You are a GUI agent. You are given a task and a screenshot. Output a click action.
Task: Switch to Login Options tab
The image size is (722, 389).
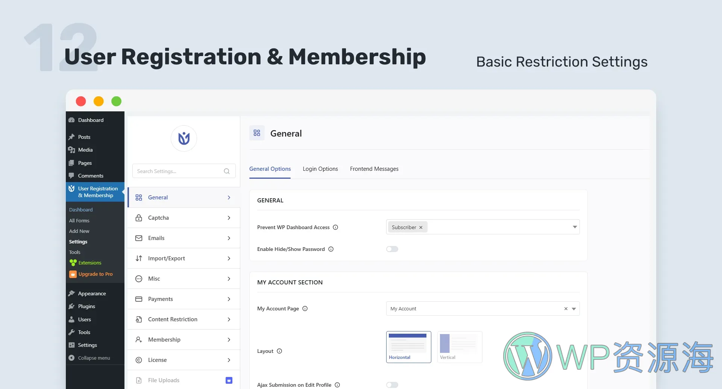[320, 169]
